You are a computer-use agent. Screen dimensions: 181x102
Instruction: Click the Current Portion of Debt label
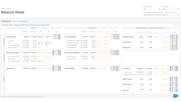click(x=73, y=41)
